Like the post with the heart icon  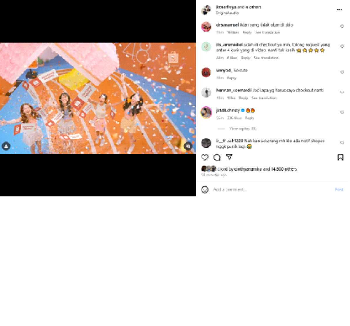pos(205,157)
